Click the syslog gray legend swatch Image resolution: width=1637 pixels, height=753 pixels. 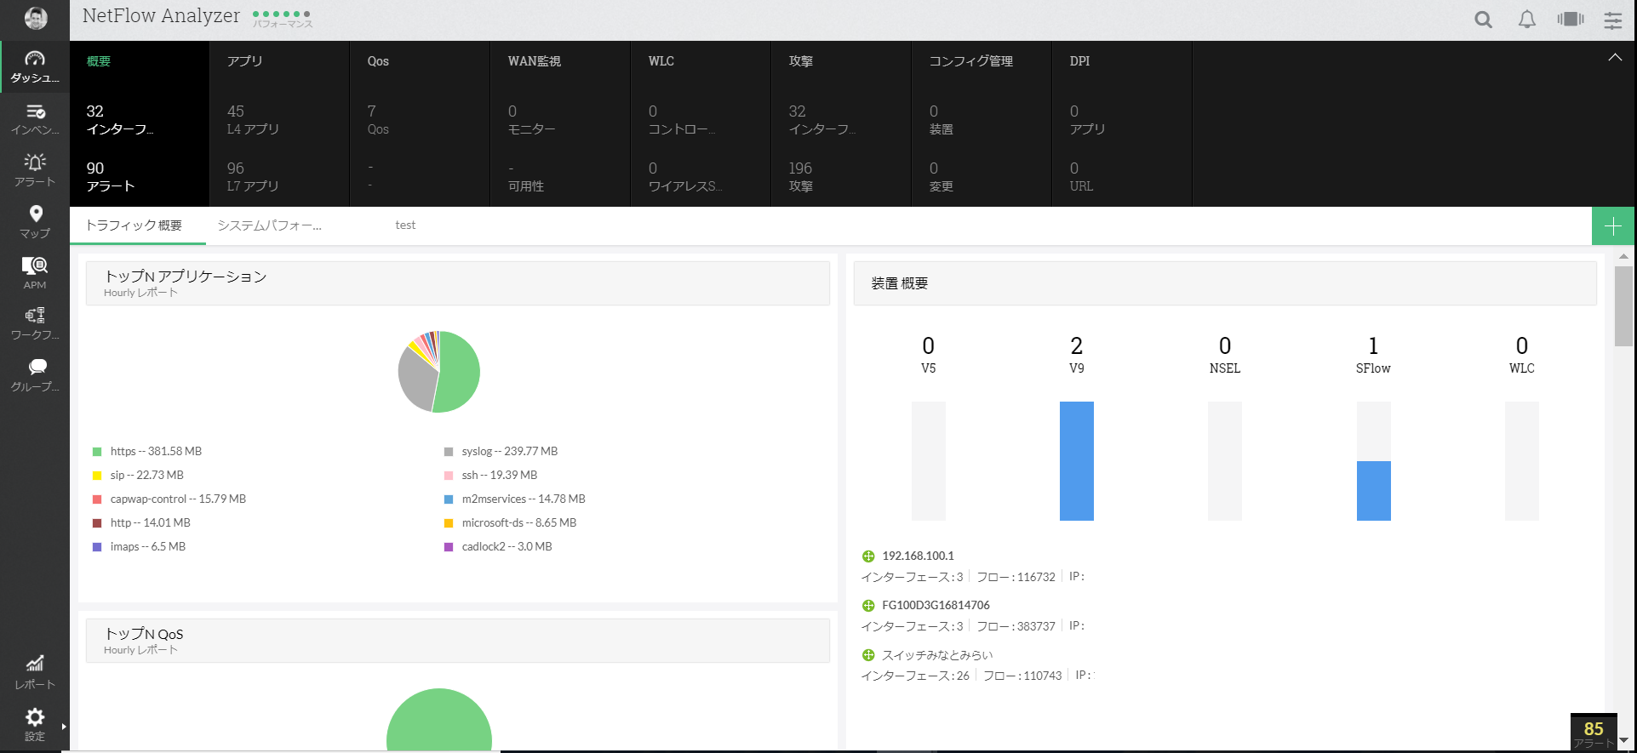(x=449, y=452)
